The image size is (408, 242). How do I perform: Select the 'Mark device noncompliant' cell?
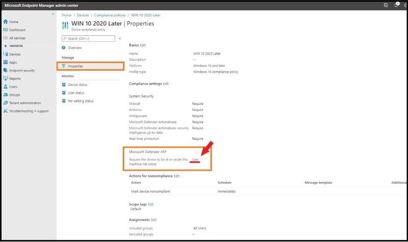pos(150,191)
